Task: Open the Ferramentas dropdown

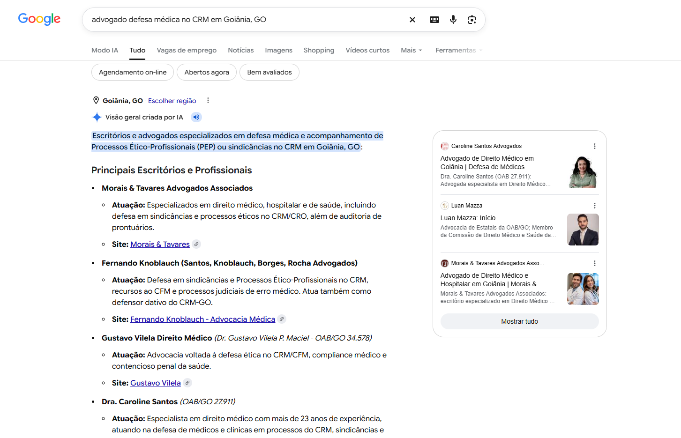Action: click(459, 50)
